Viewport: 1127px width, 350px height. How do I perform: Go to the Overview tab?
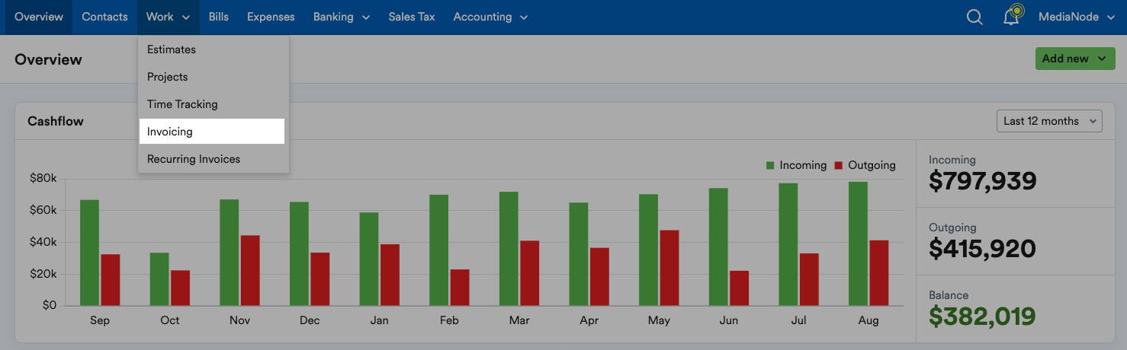click(39, 17)
